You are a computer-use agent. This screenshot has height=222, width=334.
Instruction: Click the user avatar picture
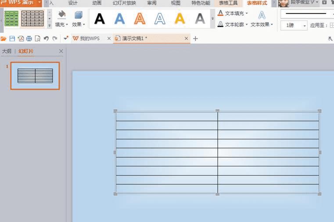coord(284,3)
